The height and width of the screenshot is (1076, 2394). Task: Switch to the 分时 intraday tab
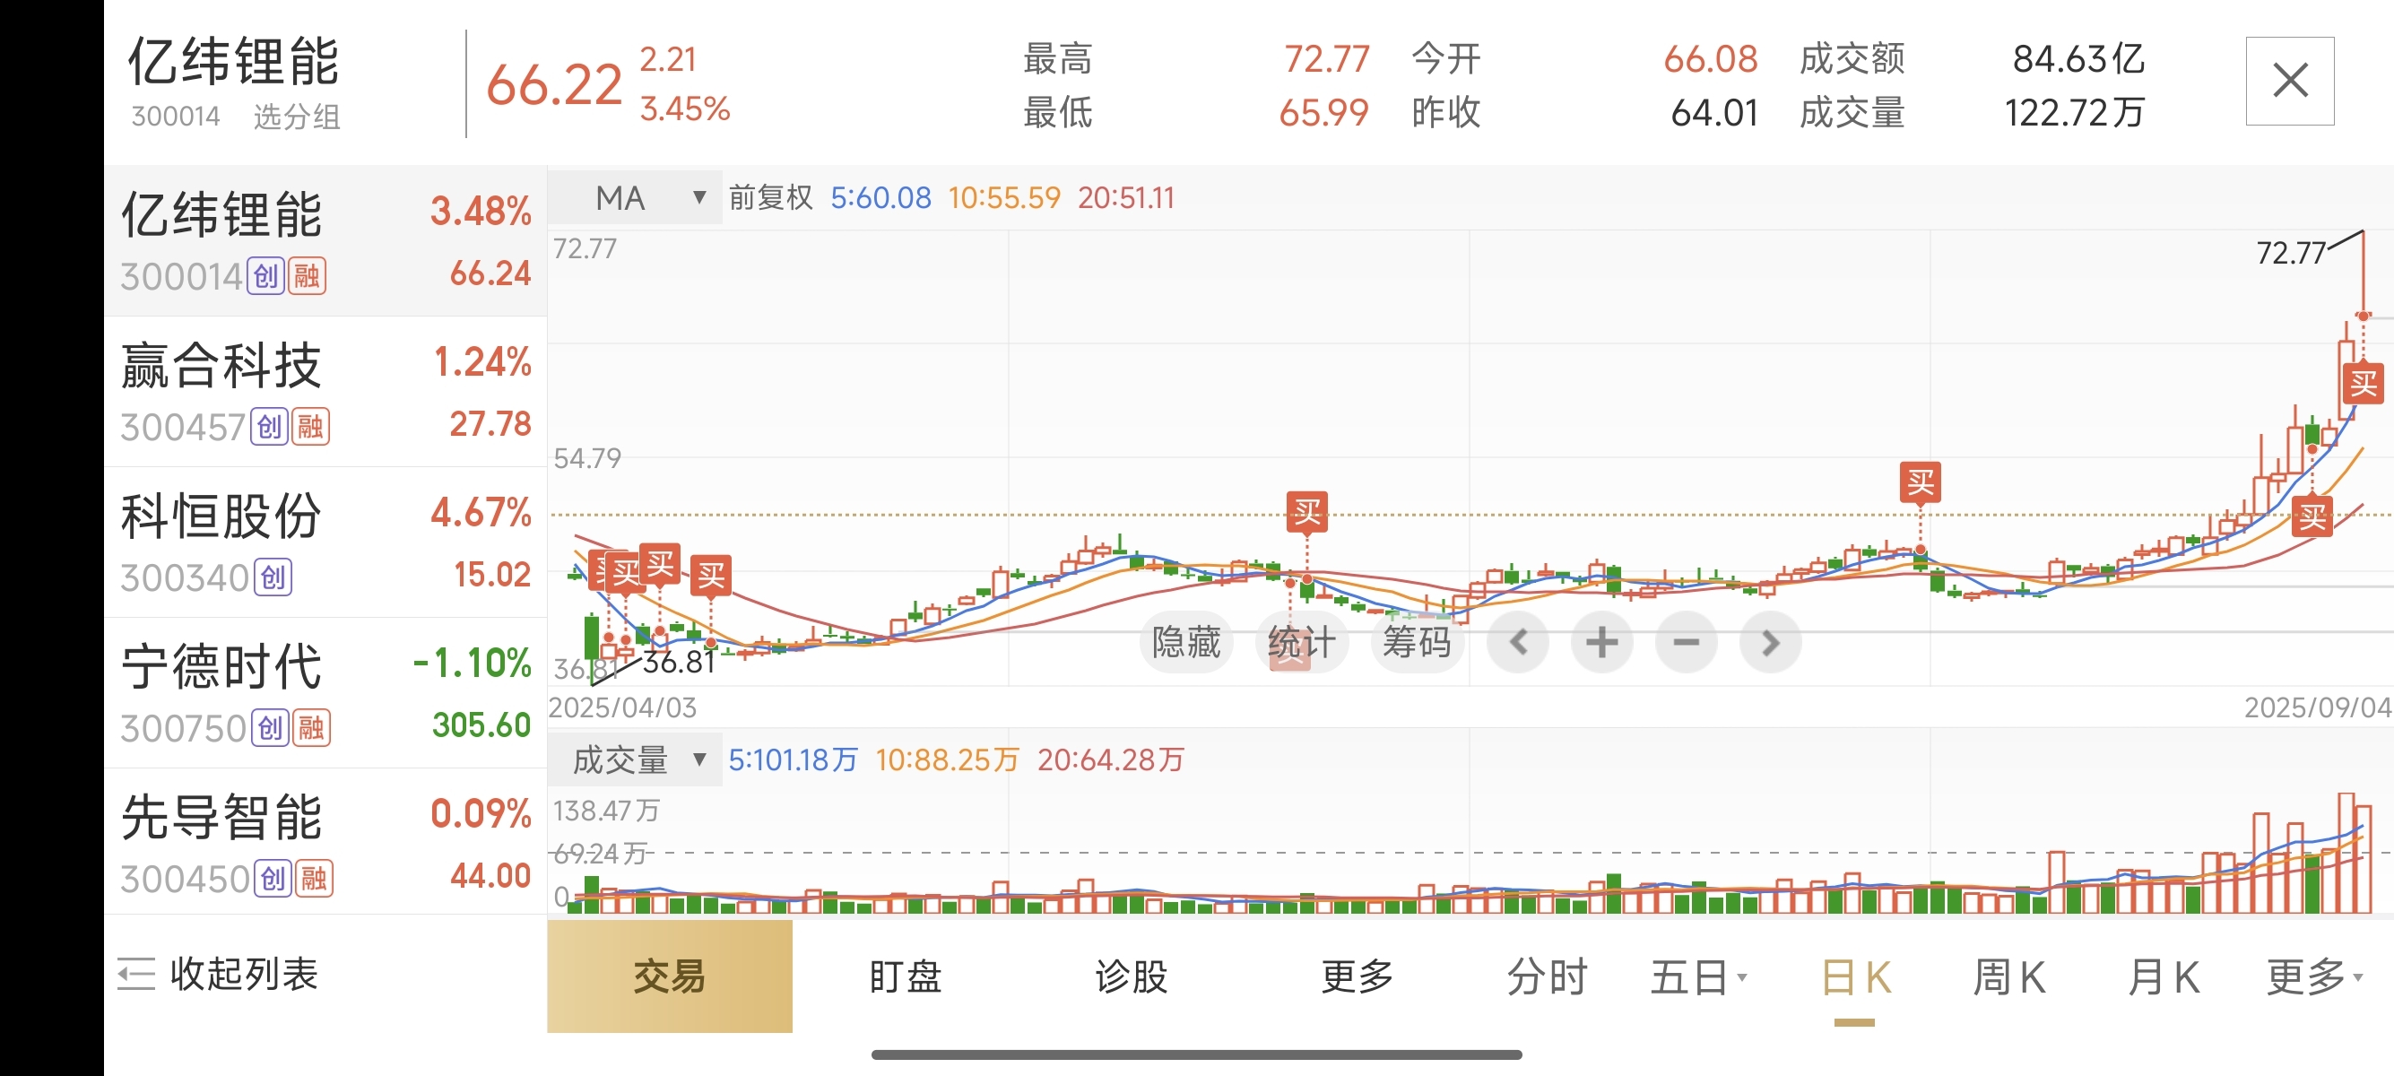[1547, 976]
